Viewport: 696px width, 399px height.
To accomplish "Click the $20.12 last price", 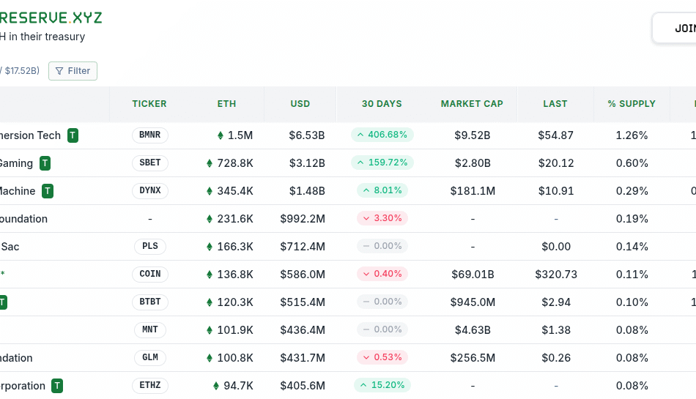I will [556, 163].
